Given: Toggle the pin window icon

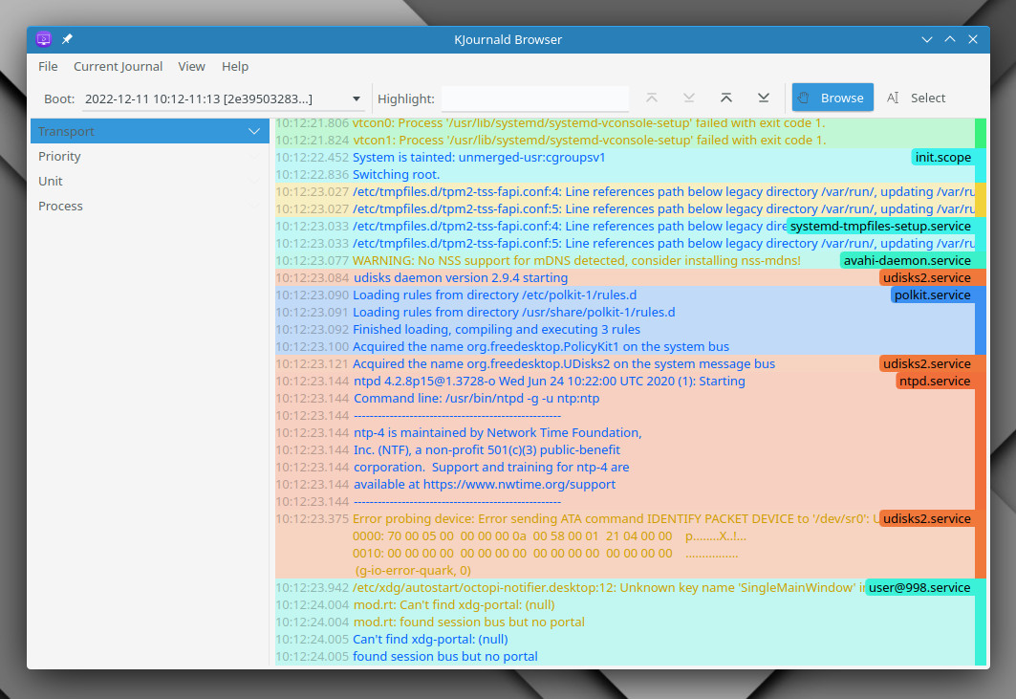Looking at the screenshot, I should [67, 39].
